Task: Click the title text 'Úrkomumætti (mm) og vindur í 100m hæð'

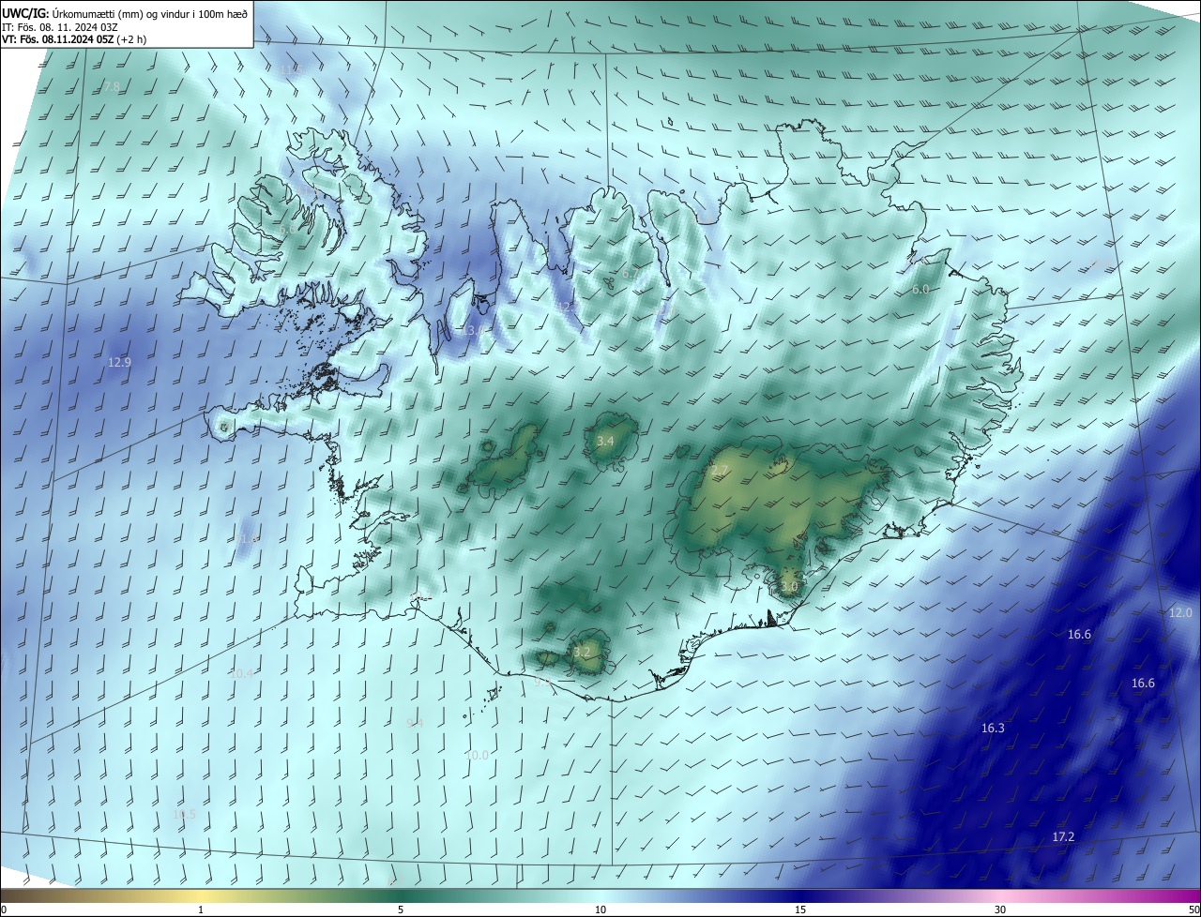Action: pyautogui.click(x=148, y=15)
